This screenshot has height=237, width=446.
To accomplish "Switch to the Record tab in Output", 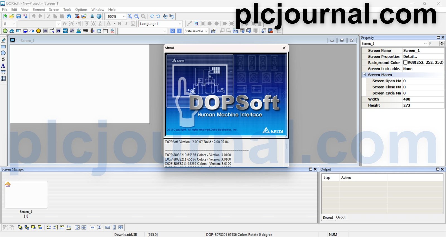I will (328, 217).
